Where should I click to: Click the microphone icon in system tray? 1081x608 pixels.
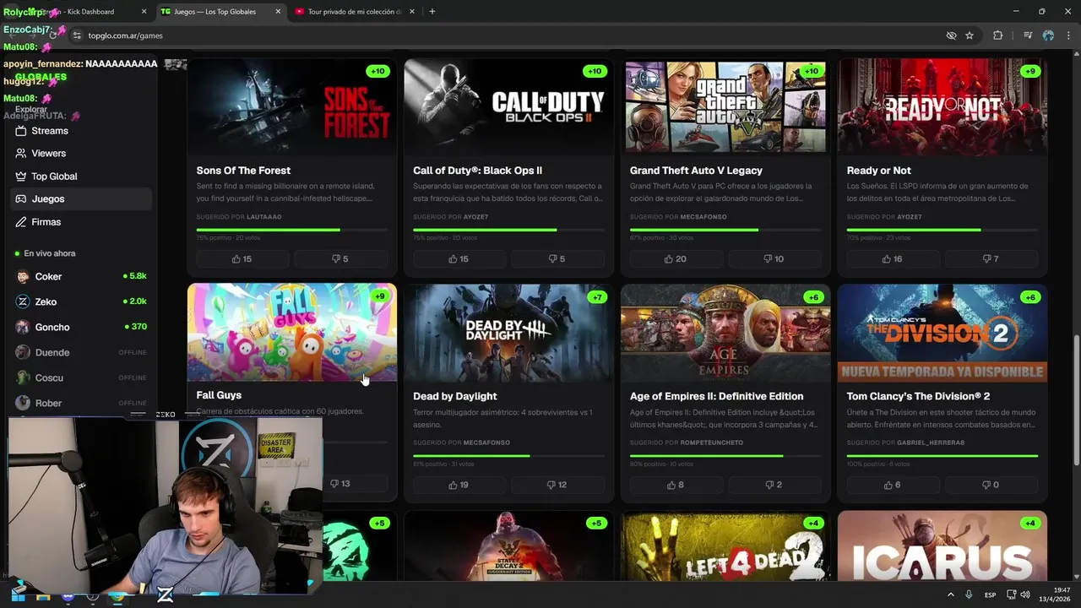click(970, 594)
